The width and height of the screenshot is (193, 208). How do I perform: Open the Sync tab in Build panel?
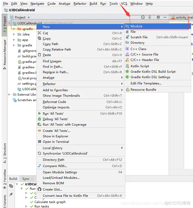tap(26, 179)
